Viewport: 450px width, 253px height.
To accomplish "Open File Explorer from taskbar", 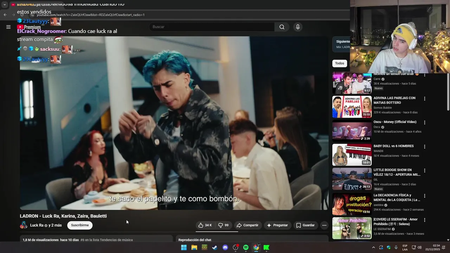I will pos(194,247).
